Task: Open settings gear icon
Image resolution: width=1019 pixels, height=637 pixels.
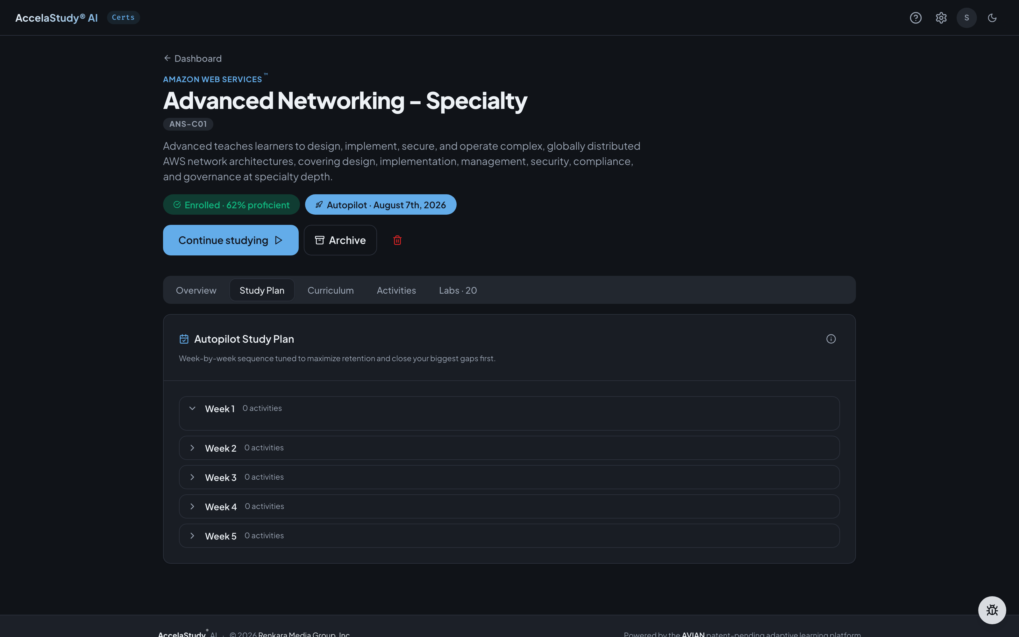Action: 941,18
